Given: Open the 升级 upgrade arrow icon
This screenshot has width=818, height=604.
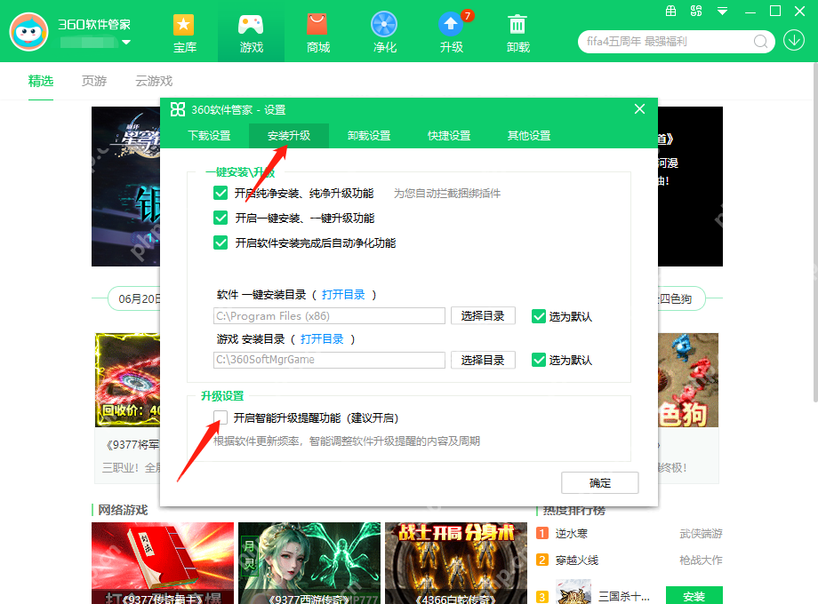Looking at the screenshot, I should tap(451, 25).
